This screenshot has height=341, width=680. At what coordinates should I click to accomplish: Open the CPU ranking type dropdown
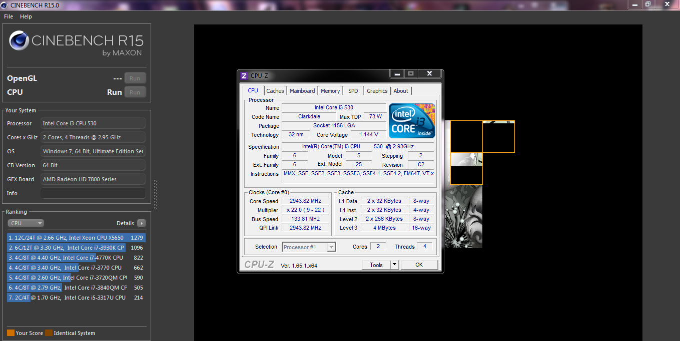coord(26,223)
